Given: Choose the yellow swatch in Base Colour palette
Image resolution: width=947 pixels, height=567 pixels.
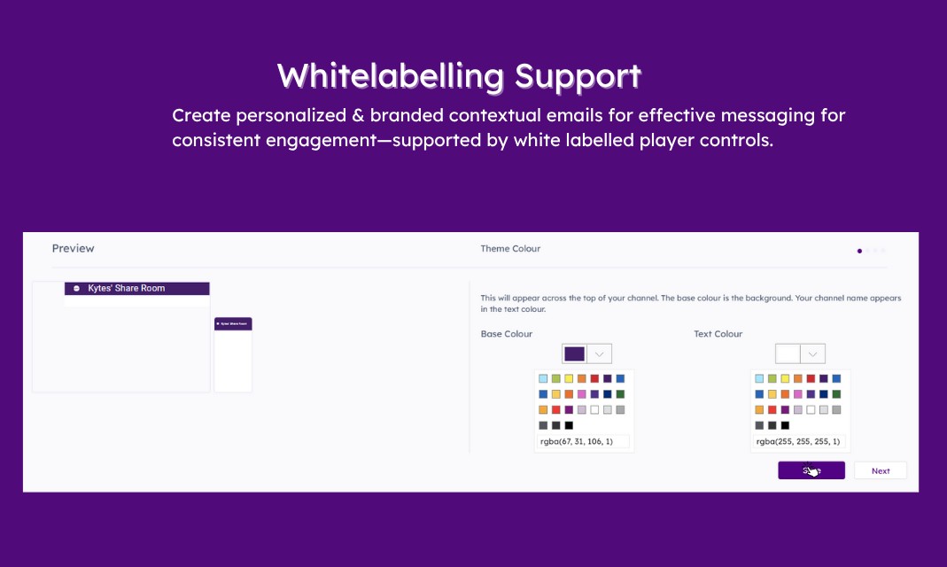Looking at the screenshot, I should tap(569, 378).
